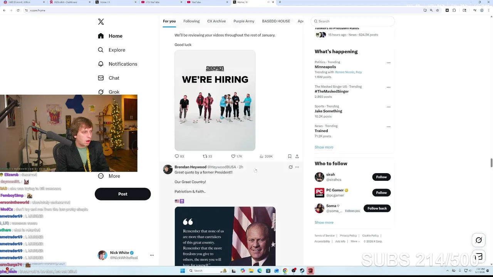Follow PC Gamer account

coord(381,192)
